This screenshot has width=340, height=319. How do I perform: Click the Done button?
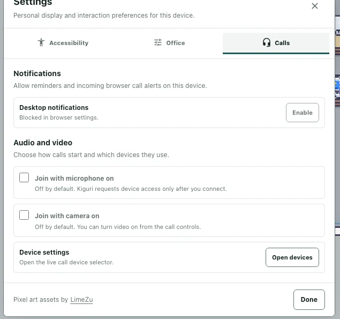point(309,300)
